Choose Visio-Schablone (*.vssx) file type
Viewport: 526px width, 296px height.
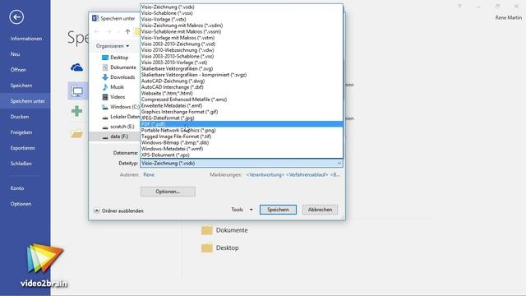(x=242, y=13)
